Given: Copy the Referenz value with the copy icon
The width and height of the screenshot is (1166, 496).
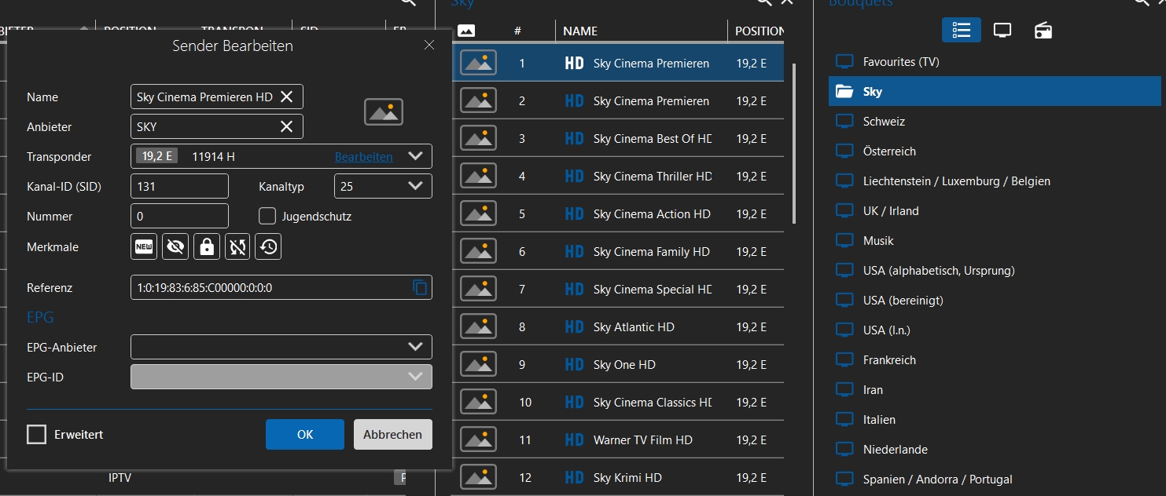Looking at the screenshot, I should (x=421, y=287).
